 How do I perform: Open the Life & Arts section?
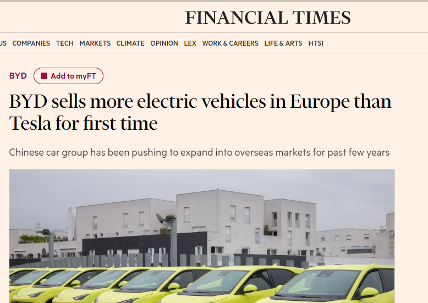283,43
